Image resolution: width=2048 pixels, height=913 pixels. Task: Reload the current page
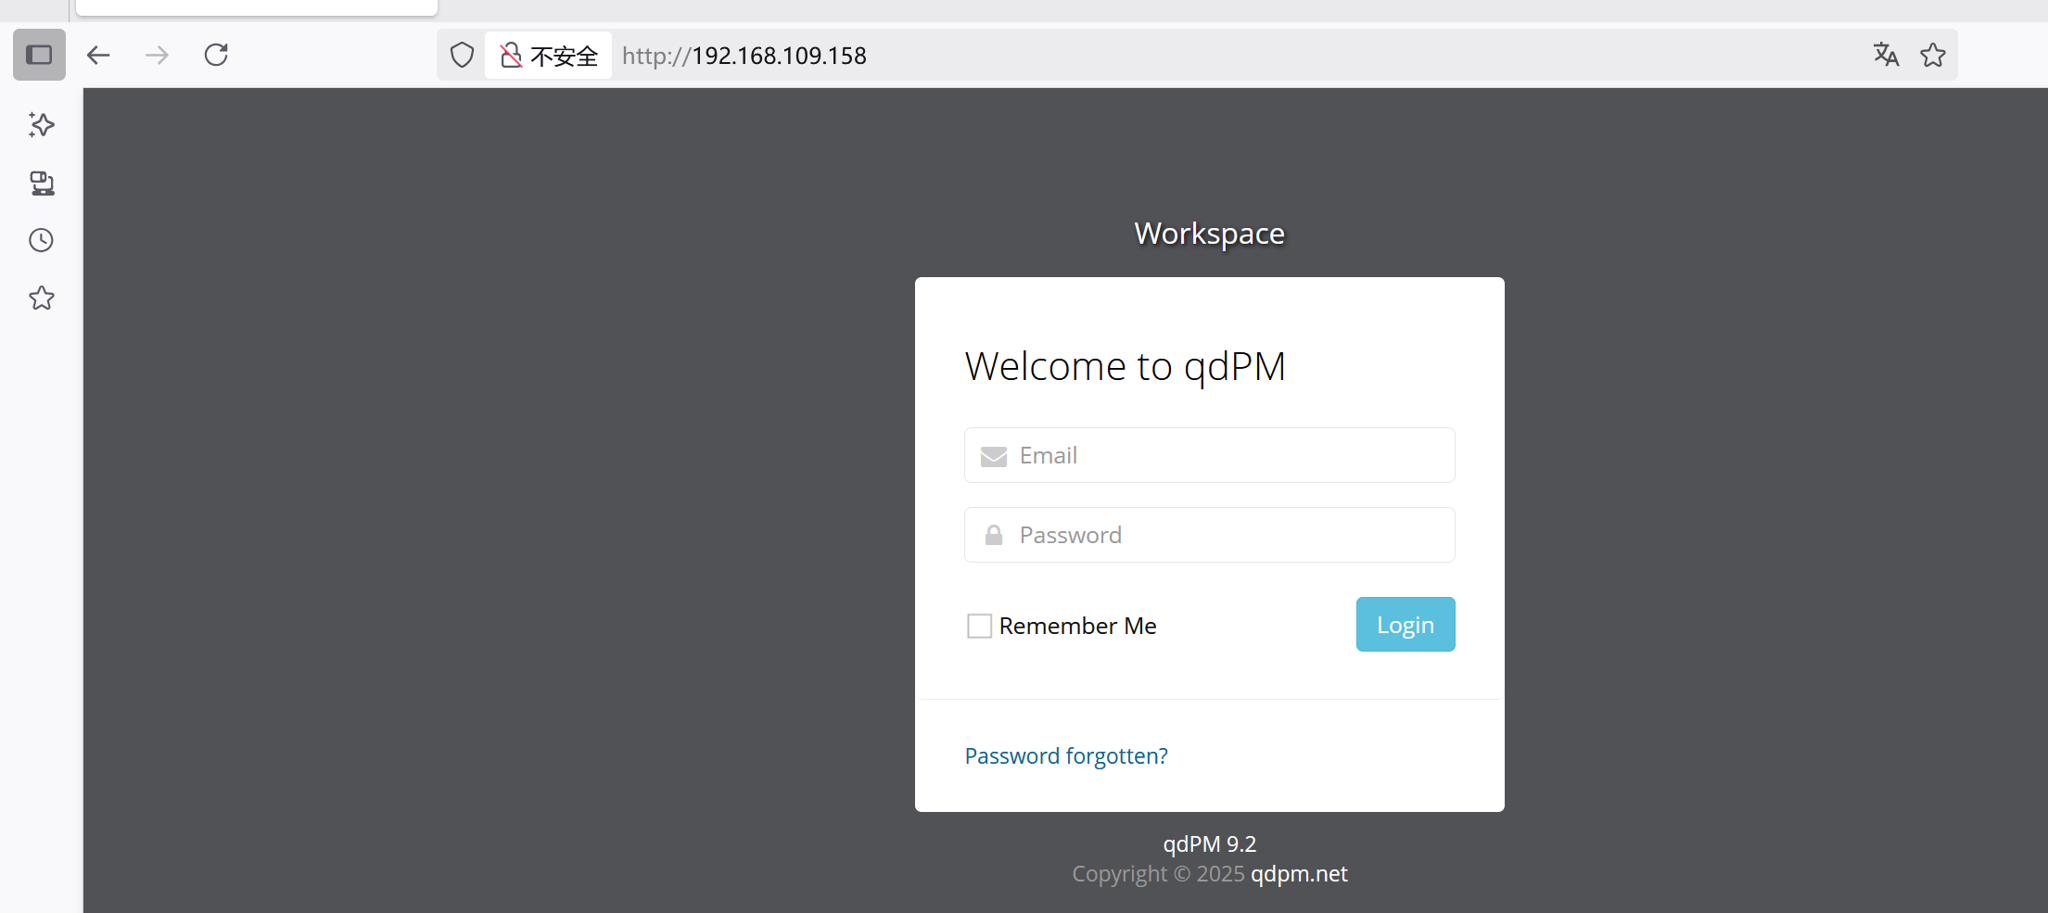pyautogui.click(x=216, y=56)
